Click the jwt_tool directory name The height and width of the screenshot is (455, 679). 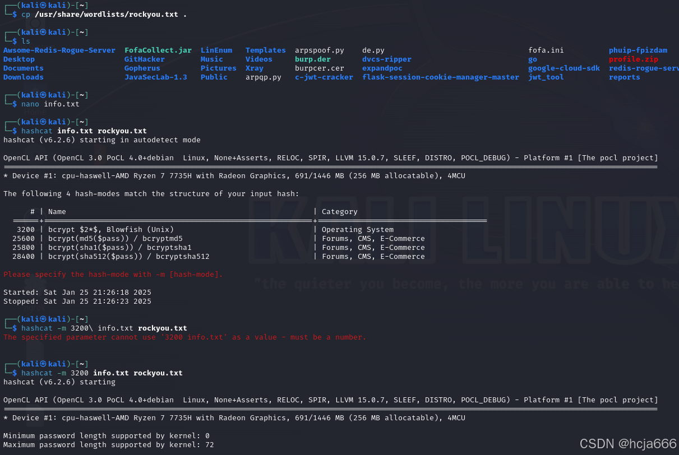546,77
